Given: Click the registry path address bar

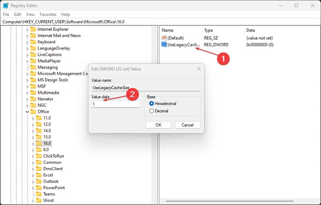Looking at the screenshot, I should pyautogui.click(x=160, y=22).
